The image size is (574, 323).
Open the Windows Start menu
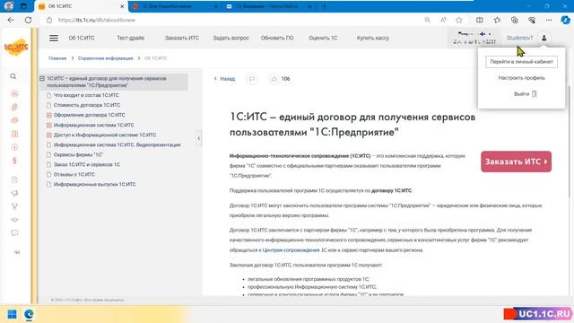click(12, 314)
